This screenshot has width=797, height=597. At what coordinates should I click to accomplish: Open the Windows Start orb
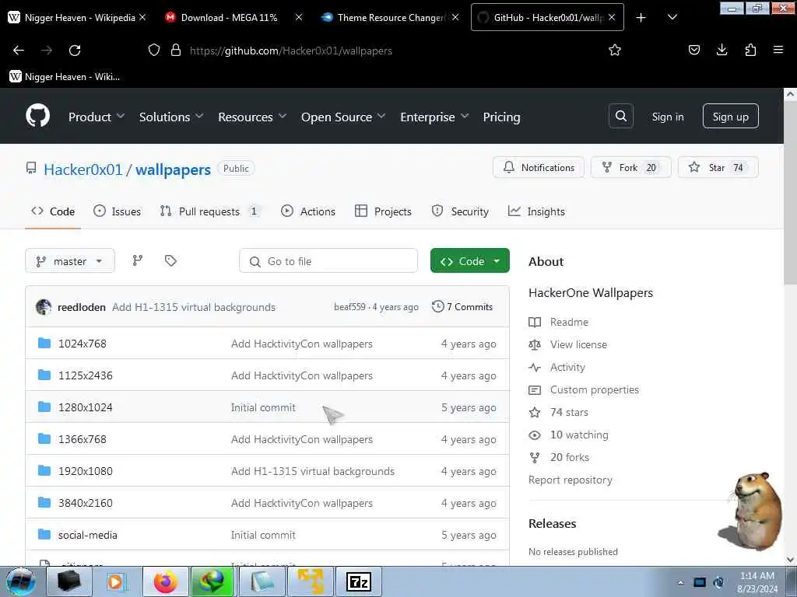coord(21,581)
